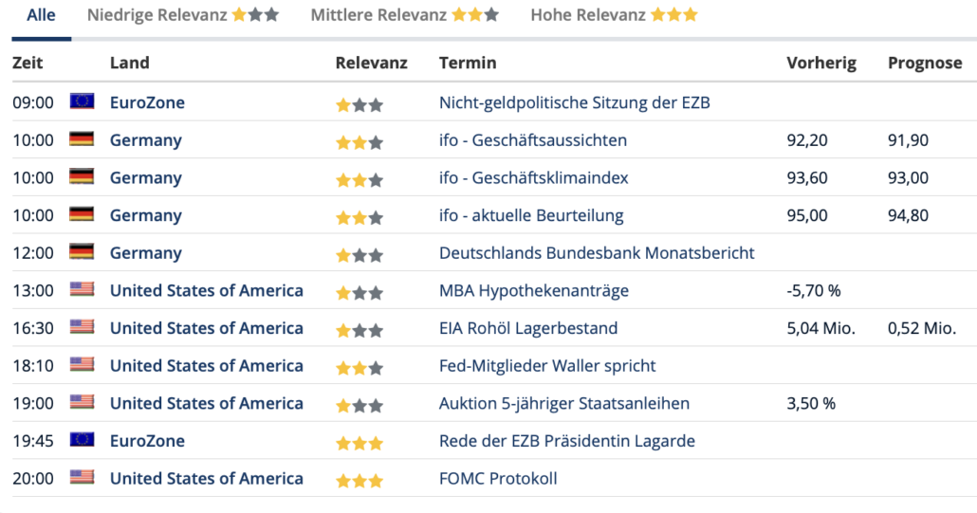
Task: Click US flag in FOMC Protokoll row
Action: pos(82,477)
